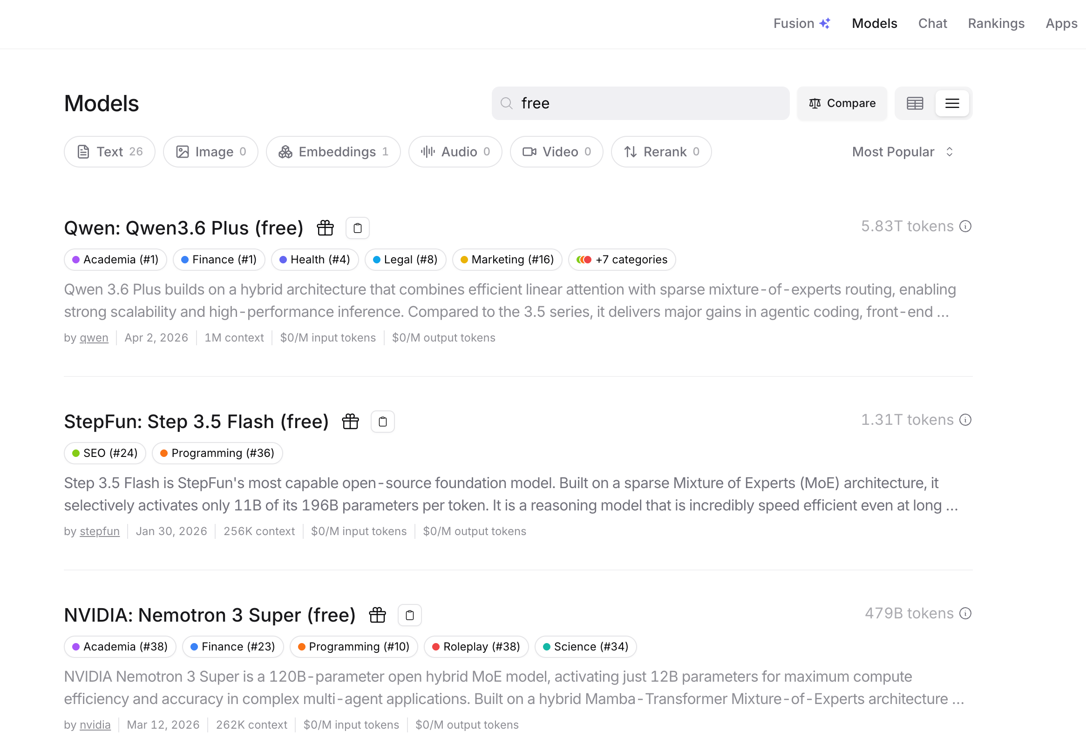1086x751 pixels.
Task: Open NVIDIA: Nemotron 3 Super (free) page
Action: click(210, 615)
